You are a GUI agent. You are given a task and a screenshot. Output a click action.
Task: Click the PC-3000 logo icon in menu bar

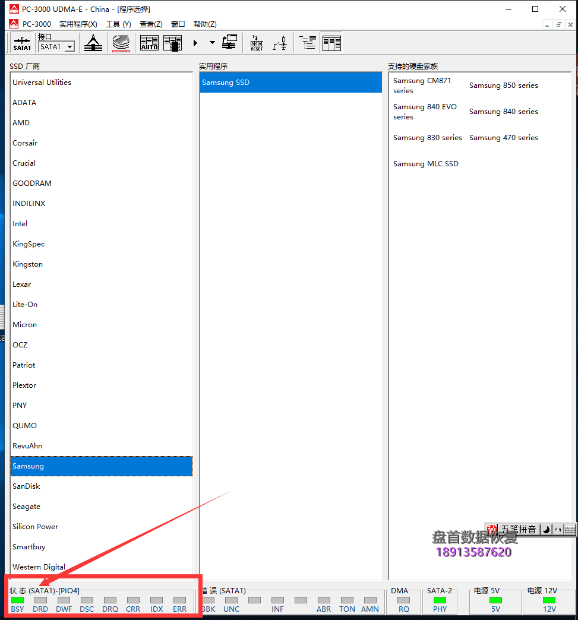[x=14, y=24]
